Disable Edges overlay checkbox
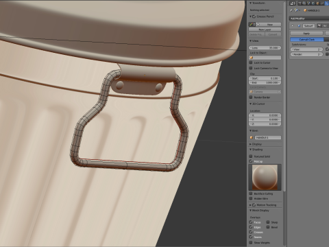 point(251,227)
